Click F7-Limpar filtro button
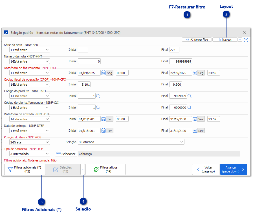This screenshot has width=253, height=217. coord(197,40)
